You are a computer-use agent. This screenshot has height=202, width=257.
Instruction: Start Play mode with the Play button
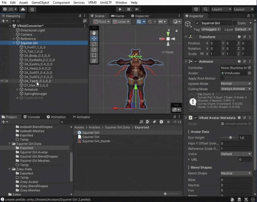120,9
